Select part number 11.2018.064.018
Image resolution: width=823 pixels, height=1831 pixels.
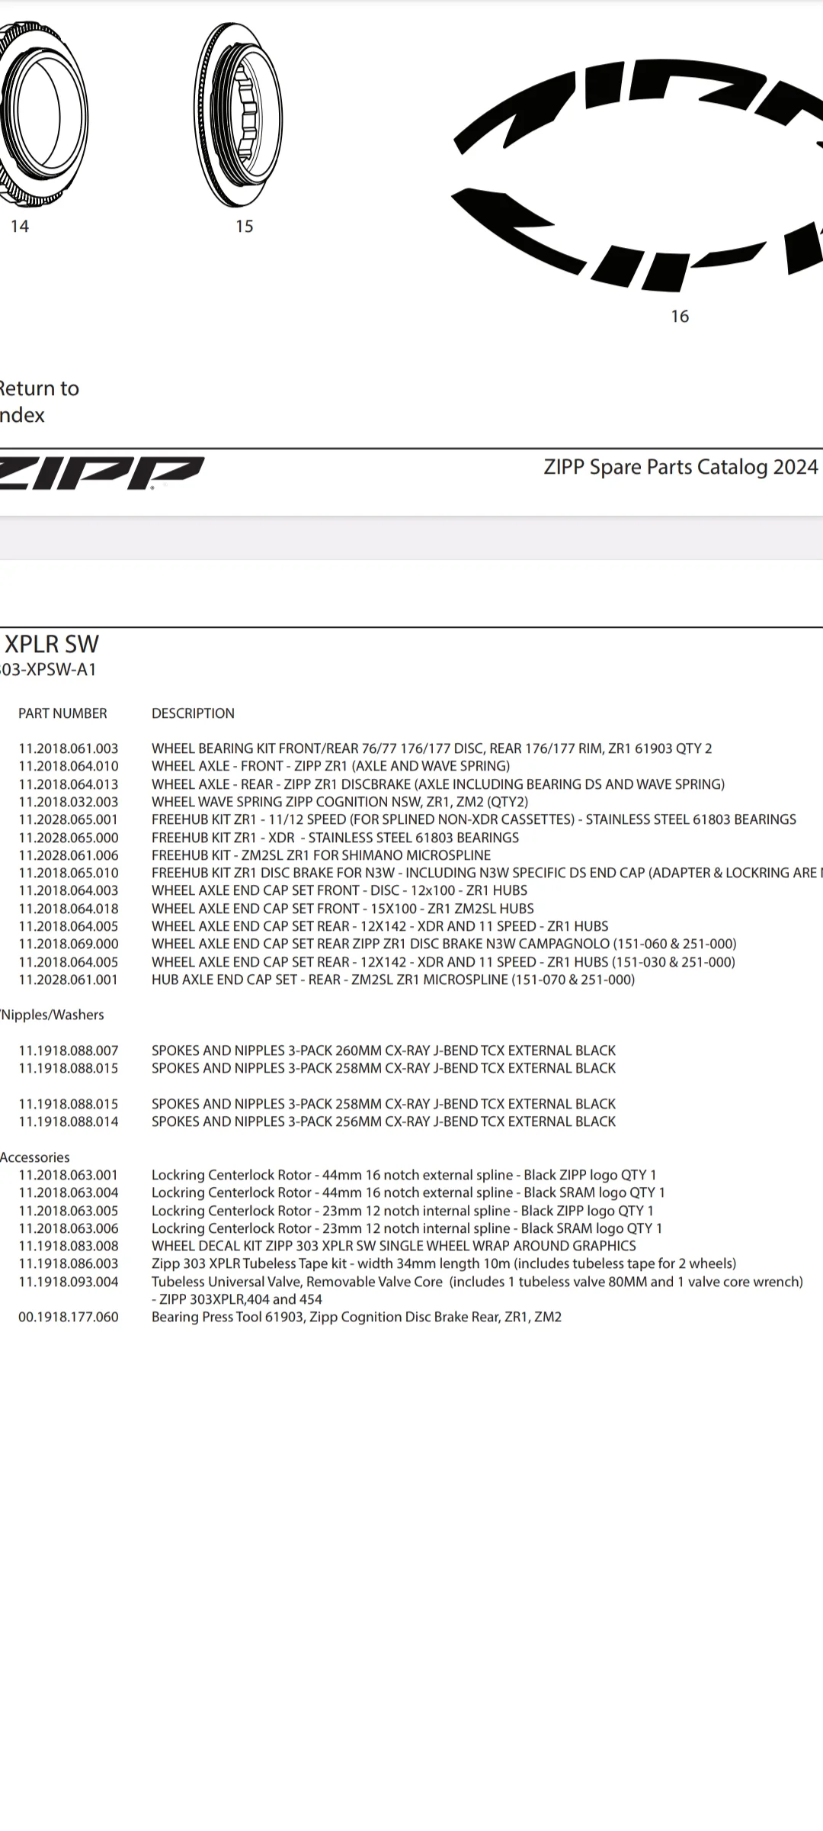click(69, 909)
